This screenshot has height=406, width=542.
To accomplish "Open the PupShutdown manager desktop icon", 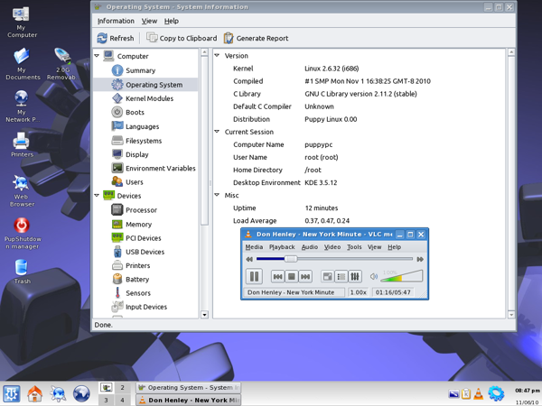I will pyautogui.click(x=22, y=225).
